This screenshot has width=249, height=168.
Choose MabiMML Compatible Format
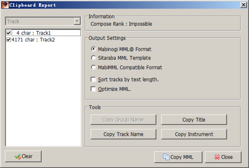(x=94, y=67)
